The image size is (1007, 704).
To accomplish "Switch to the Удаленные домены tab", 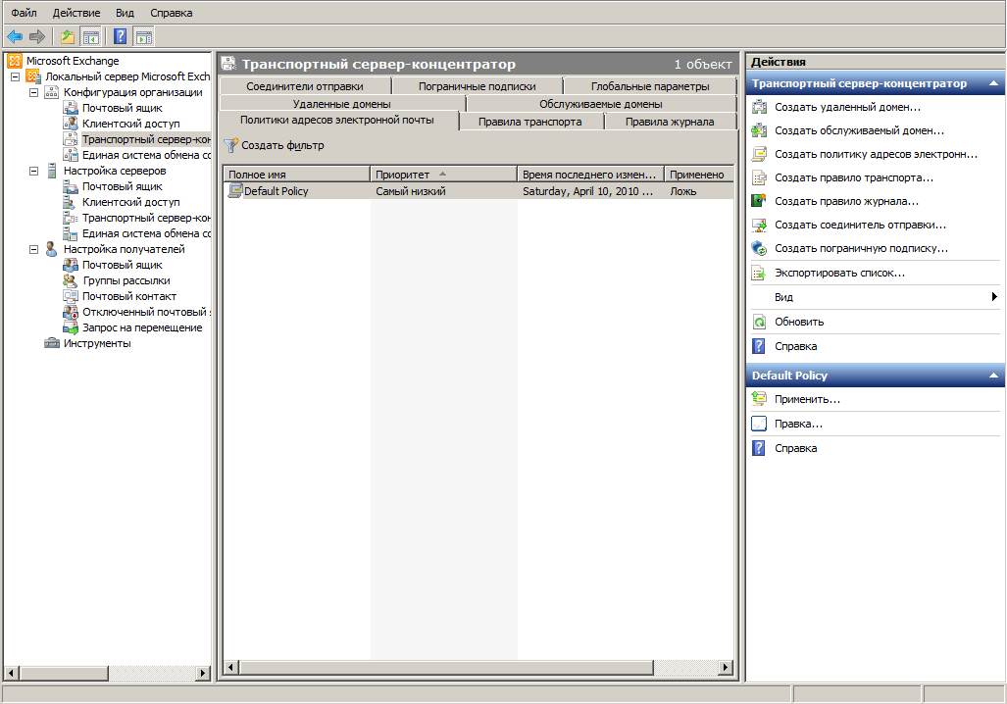I will [x=341, y=103].
